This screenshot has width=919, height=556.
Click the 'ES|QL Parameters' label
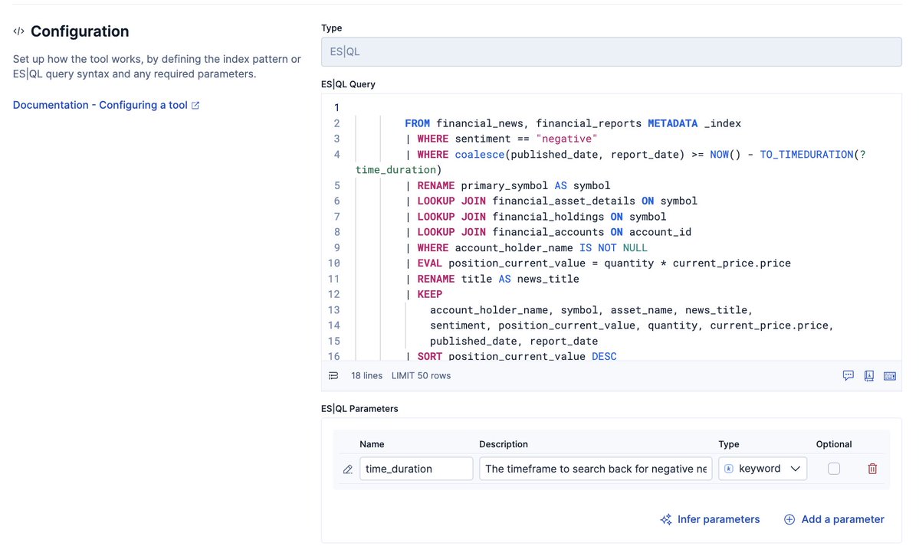tap(359, 409)
